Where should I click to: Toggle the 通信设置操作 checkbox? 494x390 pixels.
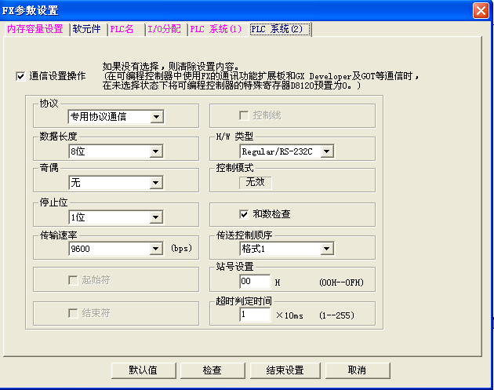pyautogui.click(x=20, y=76)
